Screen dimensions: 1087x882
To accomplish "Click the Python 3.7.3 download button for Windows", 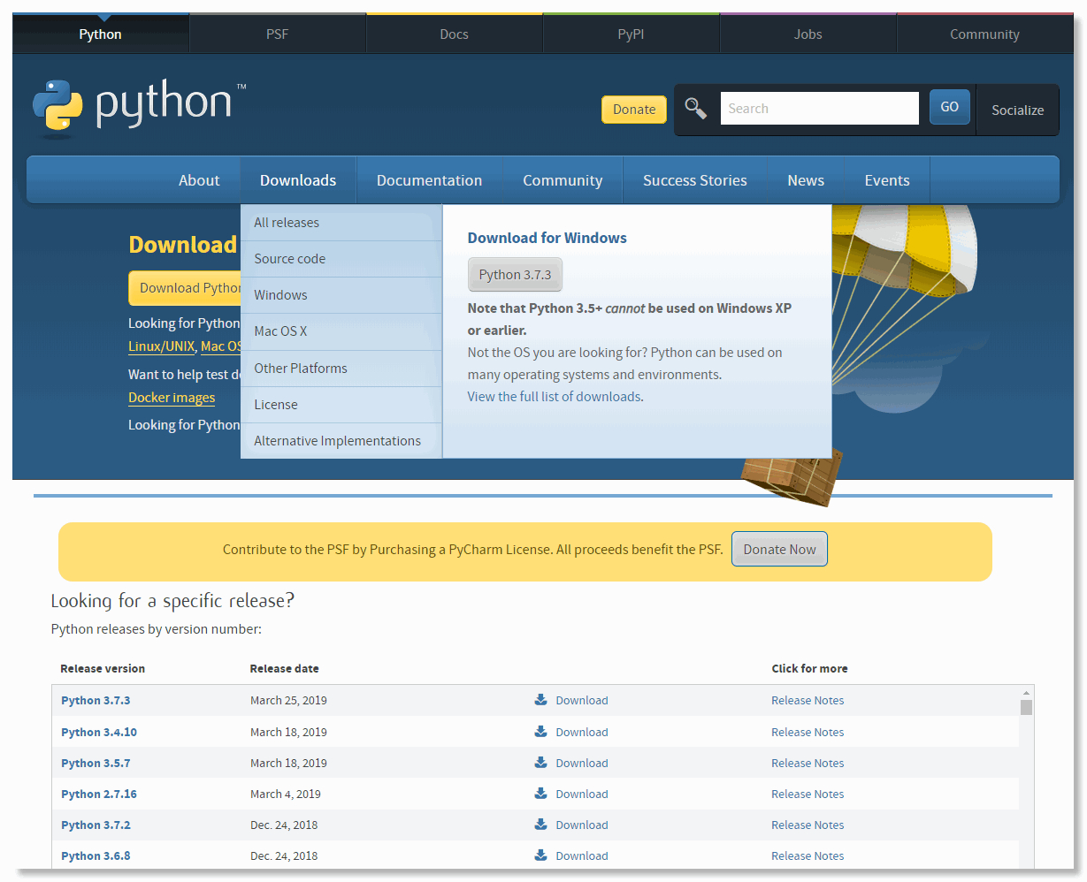I will 515,275.
